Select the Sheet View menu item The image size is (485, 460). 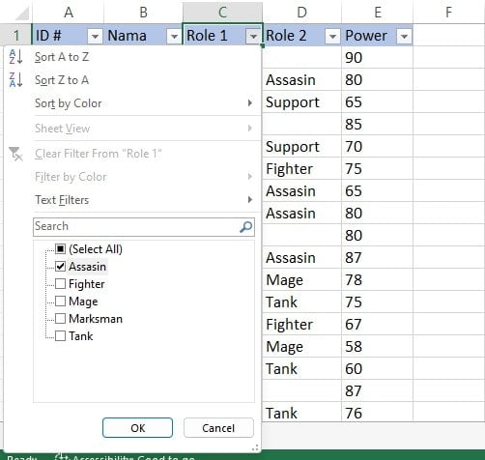coord(132,129)
